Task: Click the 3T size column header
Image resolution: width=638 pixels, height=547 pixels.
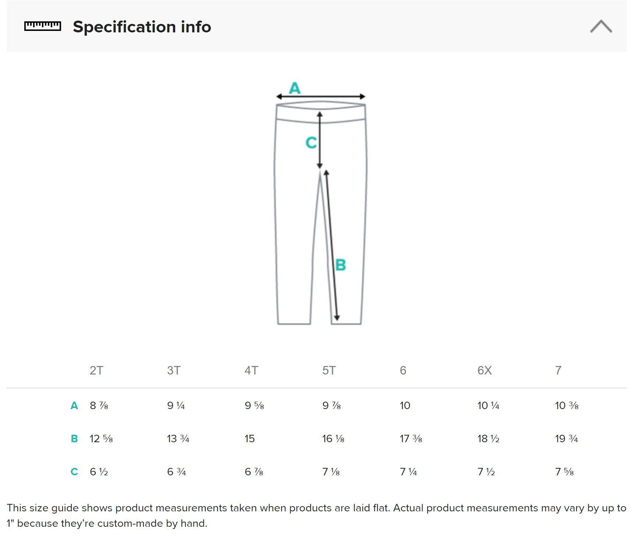Action: tap(174, 370)
